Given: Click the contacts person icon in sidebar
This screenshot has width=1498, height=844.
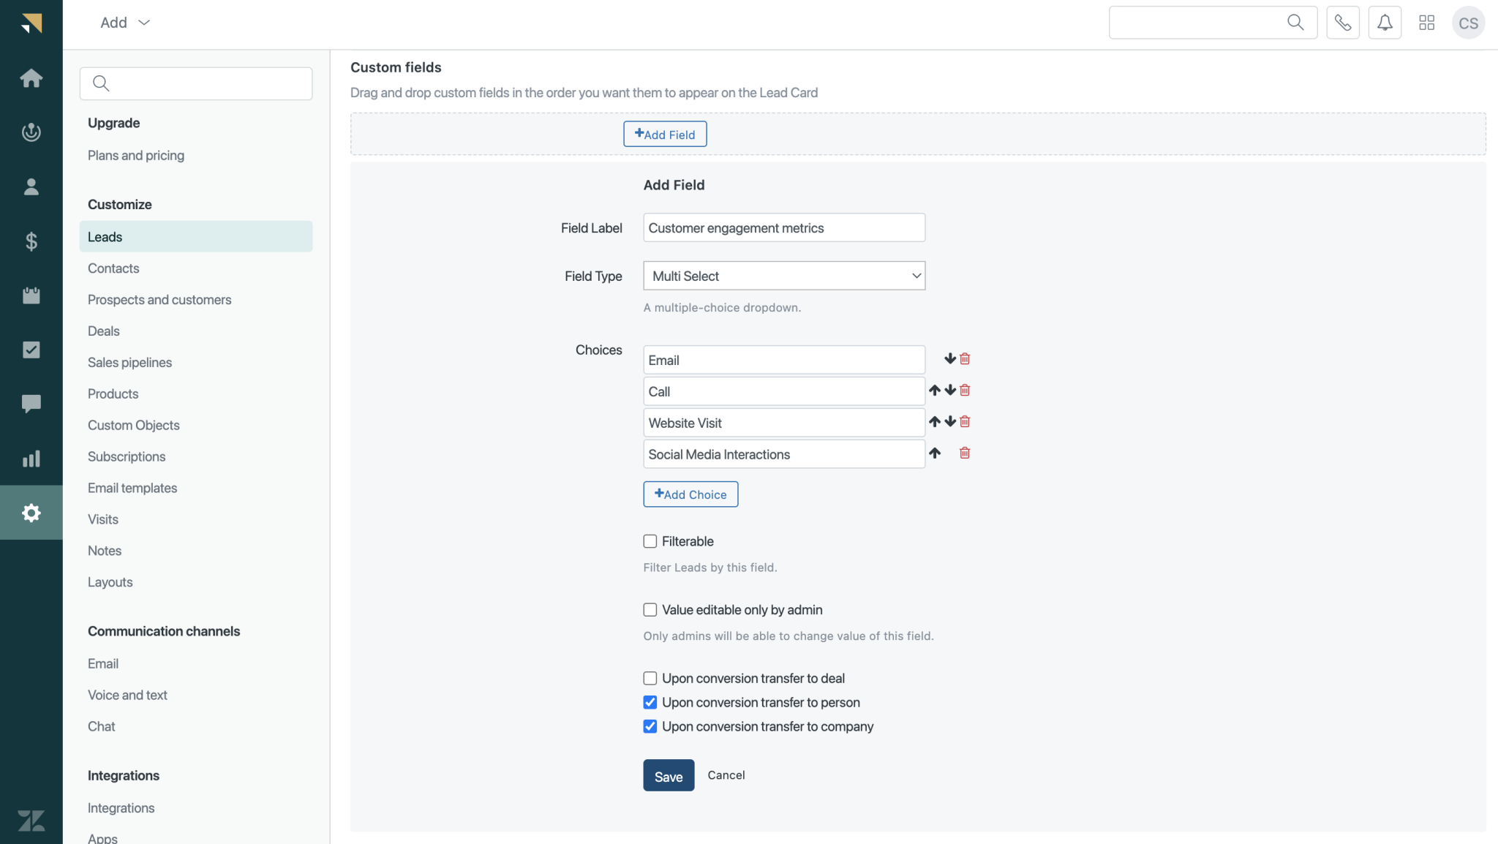Looking at the screenshot, I should coord(31,186).
